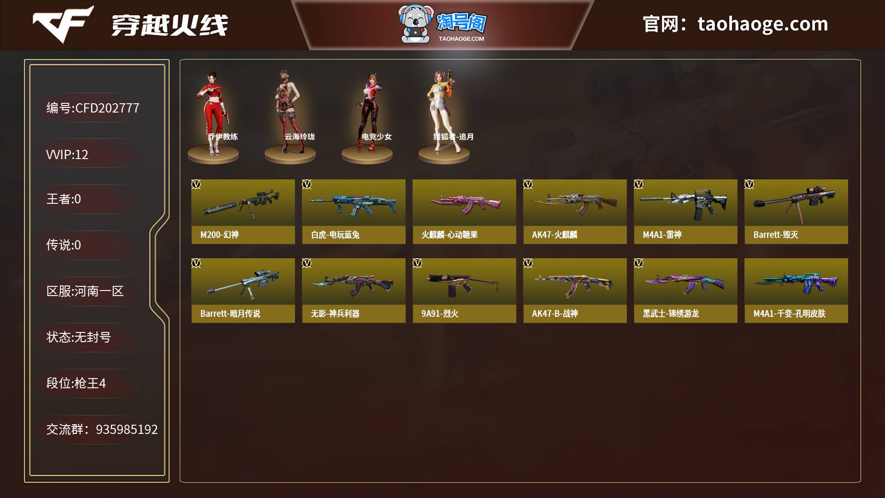Click the Taohaoge koala mascot logo
The width and height of the screenshot is (885, 498).
coord(416,24)
